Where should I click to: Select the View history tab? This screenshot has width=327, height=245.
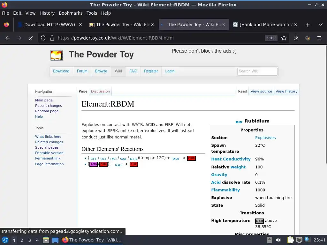click(x=286, y=91)
